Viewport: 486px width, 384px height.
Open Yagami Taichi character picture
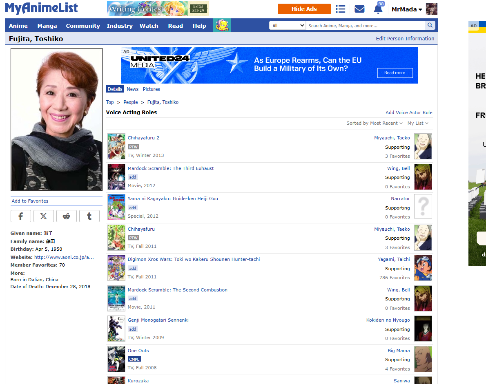[423, 268]
